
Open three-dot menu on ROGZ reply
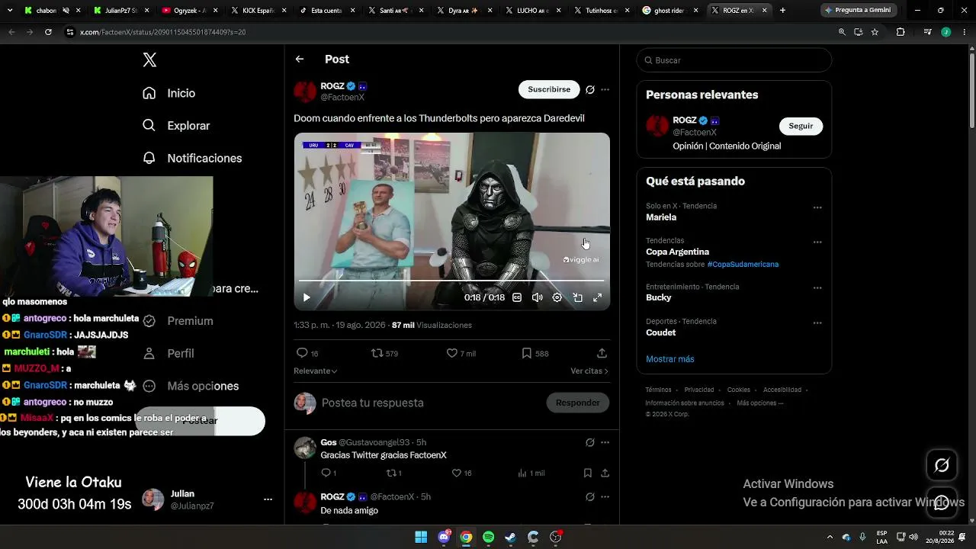click(605, 496)
